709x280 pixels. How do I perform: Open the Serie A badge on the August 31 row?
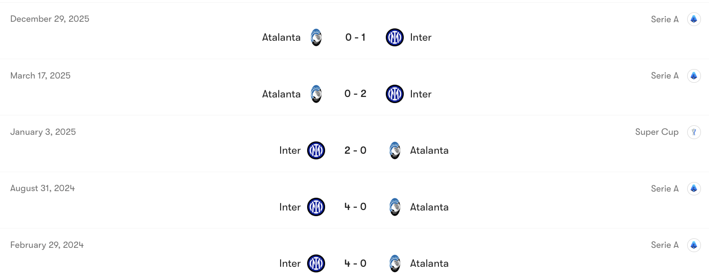(694, 188)
